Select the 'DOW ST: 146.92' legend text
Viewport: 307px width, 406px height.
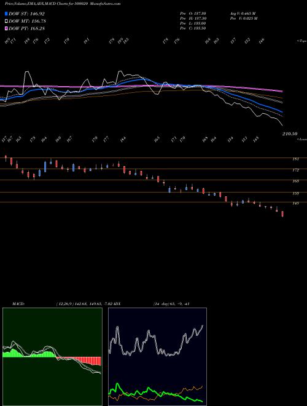(26, 14)
